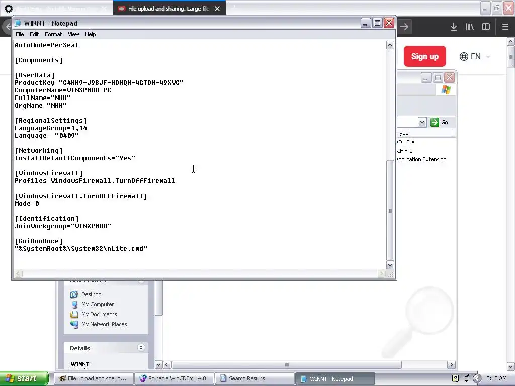Click the browser page scroll down arrow
The height and width of the screenshot is (386, 515).
tap(511, 366)
